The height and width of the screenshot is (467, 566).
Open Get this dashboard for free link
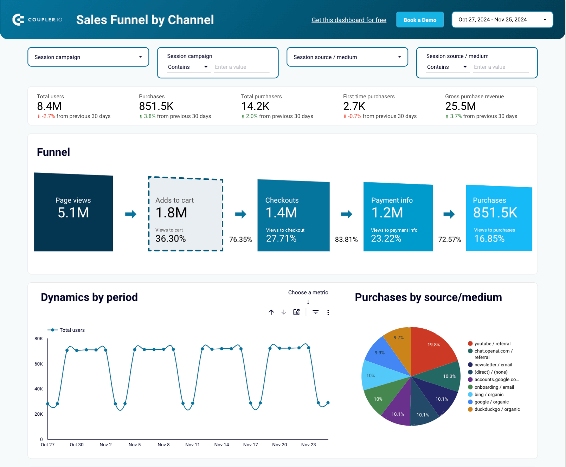click(x=349, y=20)
